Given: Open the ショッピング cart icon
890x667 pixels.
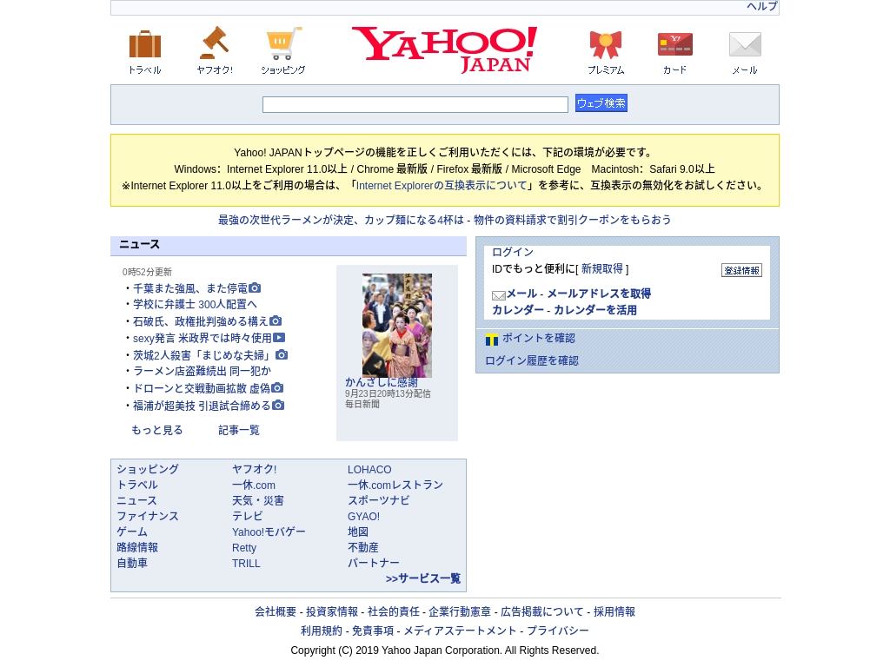Looking at the screenshot, I should (x=283, y=43).
